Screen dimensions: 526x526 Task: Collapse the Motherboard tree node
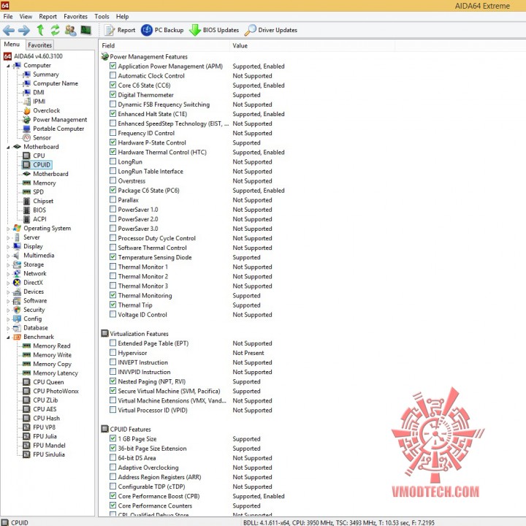tap(8, 148)
